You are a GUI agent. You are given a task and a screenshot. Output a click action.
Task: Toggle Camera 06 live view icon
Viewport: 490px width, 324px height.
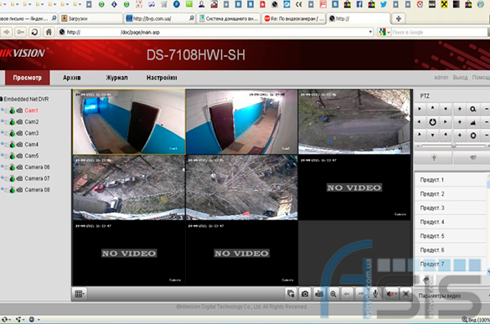[13, 167]
